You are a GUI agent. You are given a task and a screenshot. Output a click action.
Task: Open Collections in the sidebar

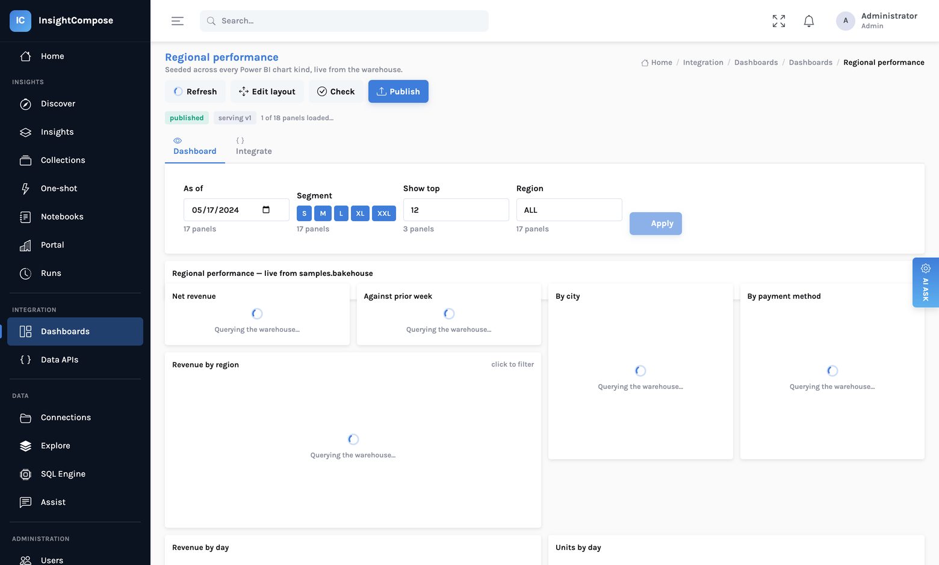tap(75, 160)
